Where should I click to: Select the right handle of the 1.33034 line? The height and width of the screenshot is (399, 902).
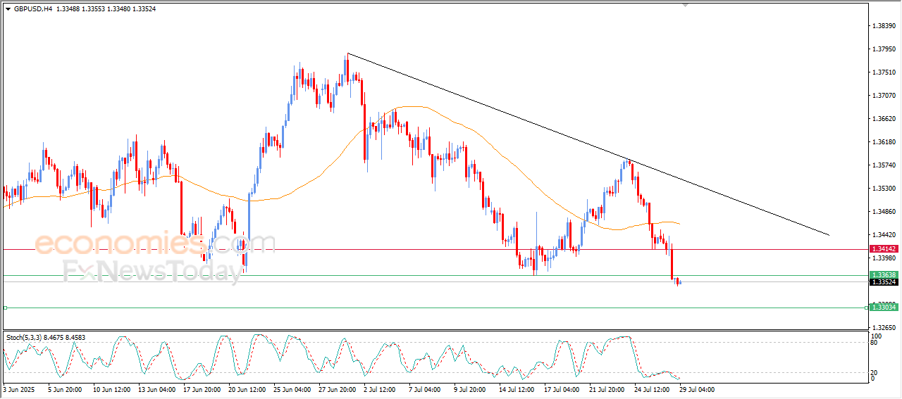(x=866, y=308)
